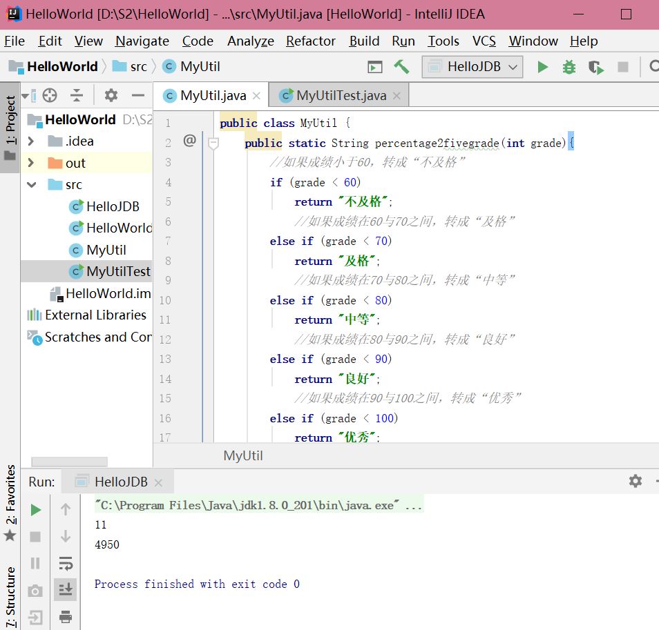Locate current file with crosshair icon in Project panel
The height and width of the screenshot is (630, 659).
pos(50,95)
